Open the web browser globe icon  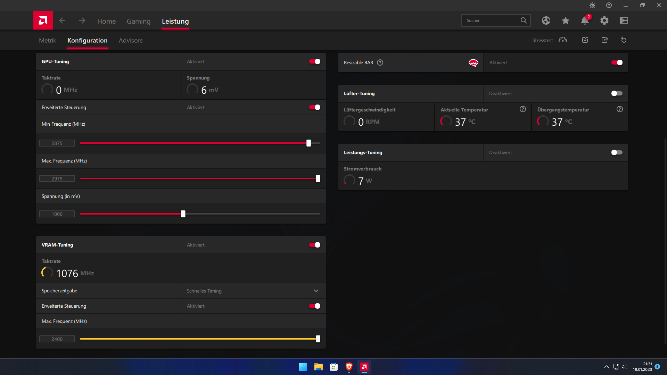pyautogui.click(x=546, y=20)
